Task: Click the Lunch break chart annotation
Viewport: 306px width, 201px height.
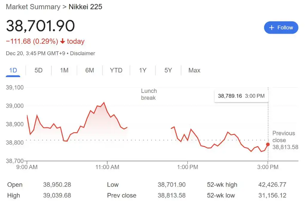Action: [x=149, y=94]
